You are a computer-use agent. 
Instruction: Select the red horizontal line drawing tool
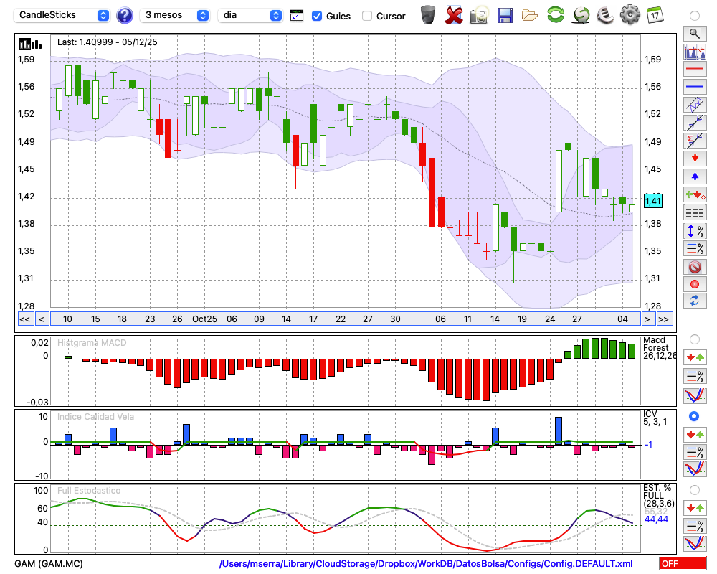(694, 70)
